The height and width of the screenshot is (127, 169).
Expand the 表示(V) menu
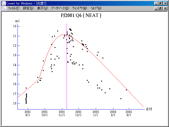(x=42, y=8)
